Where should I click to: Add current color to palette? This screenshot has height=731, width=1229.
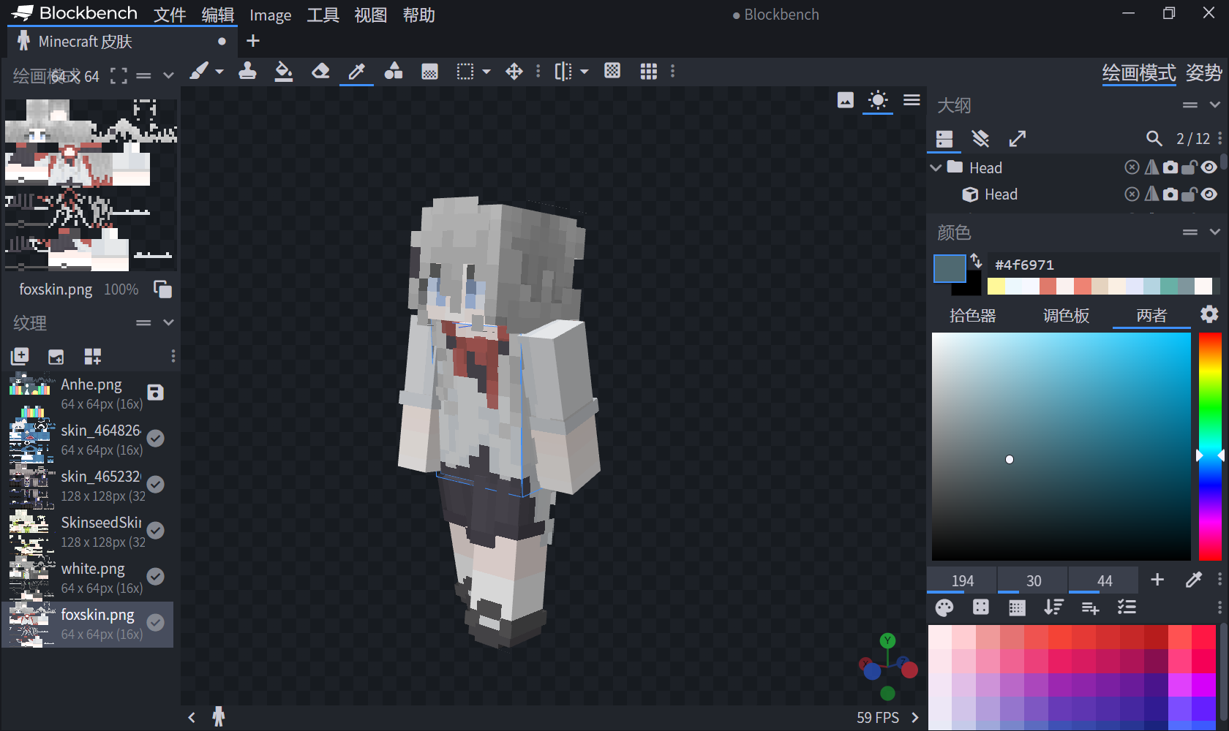[x=1157, y=580]
